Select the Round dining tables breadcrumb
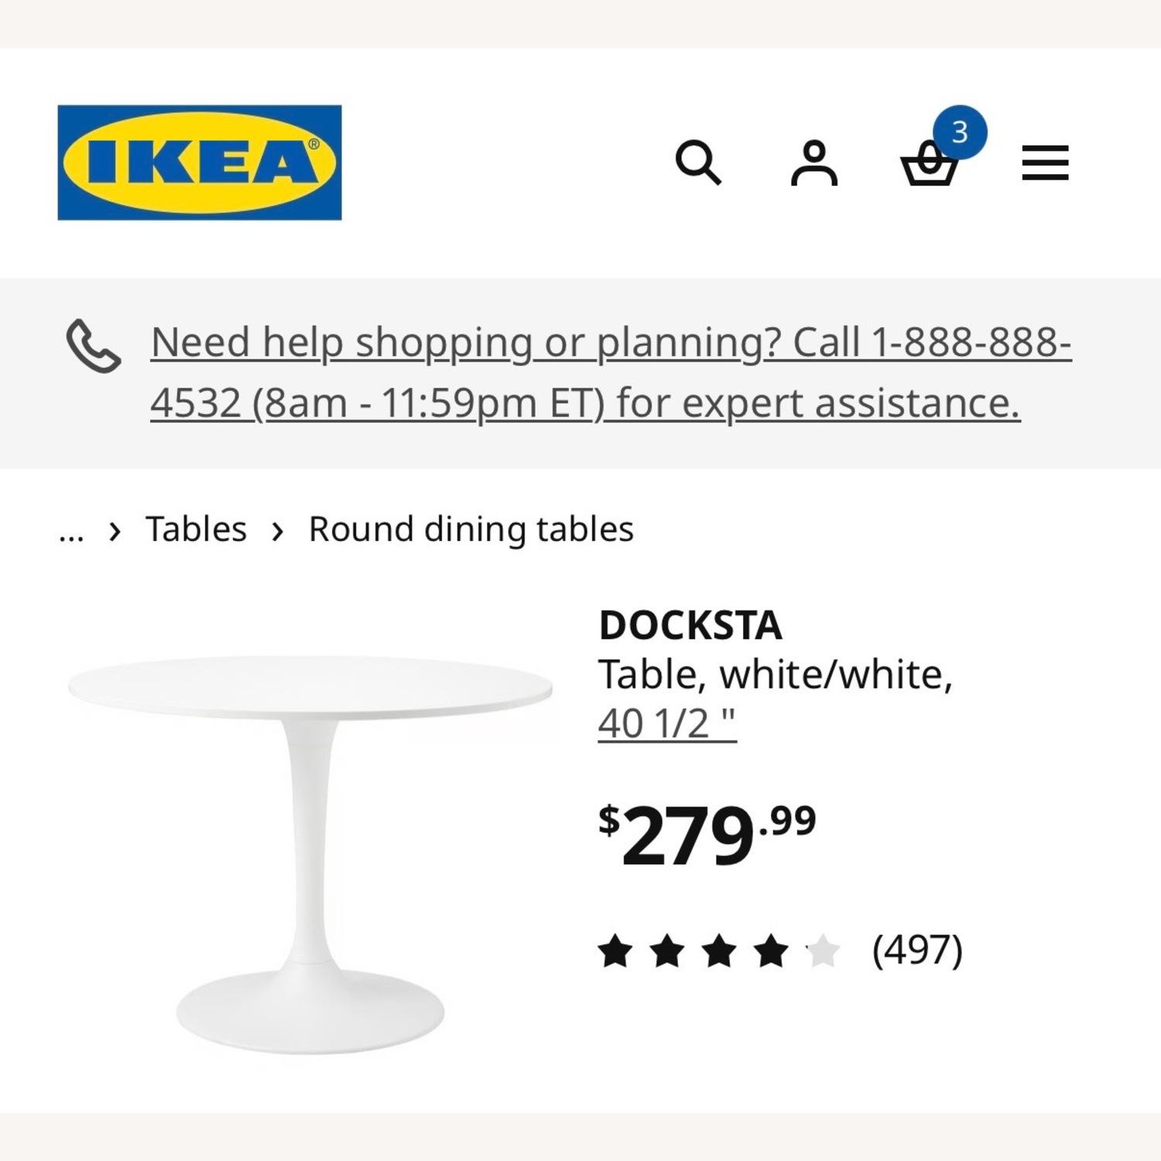1161x1161 pixels. coord(470,529)
